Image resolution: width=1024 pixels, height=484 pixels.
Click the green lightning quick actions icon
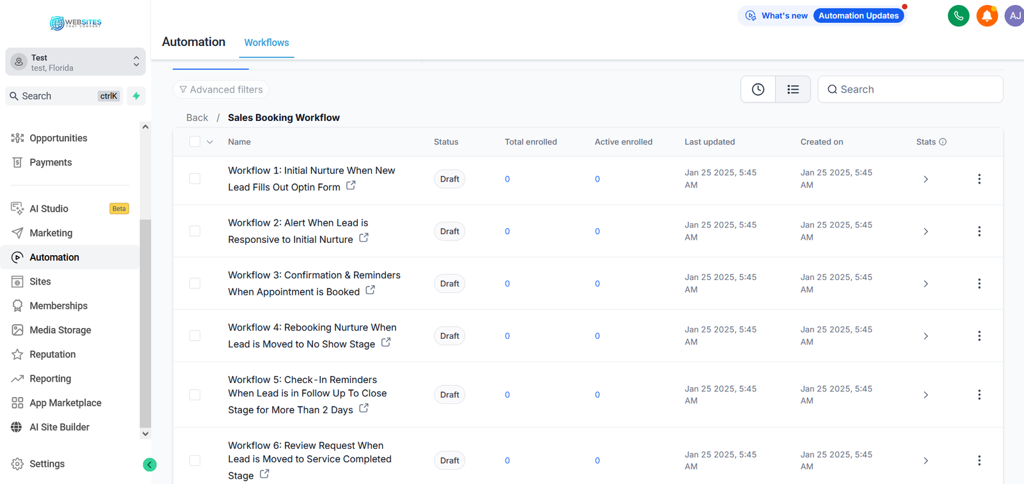tap(136, 96)
